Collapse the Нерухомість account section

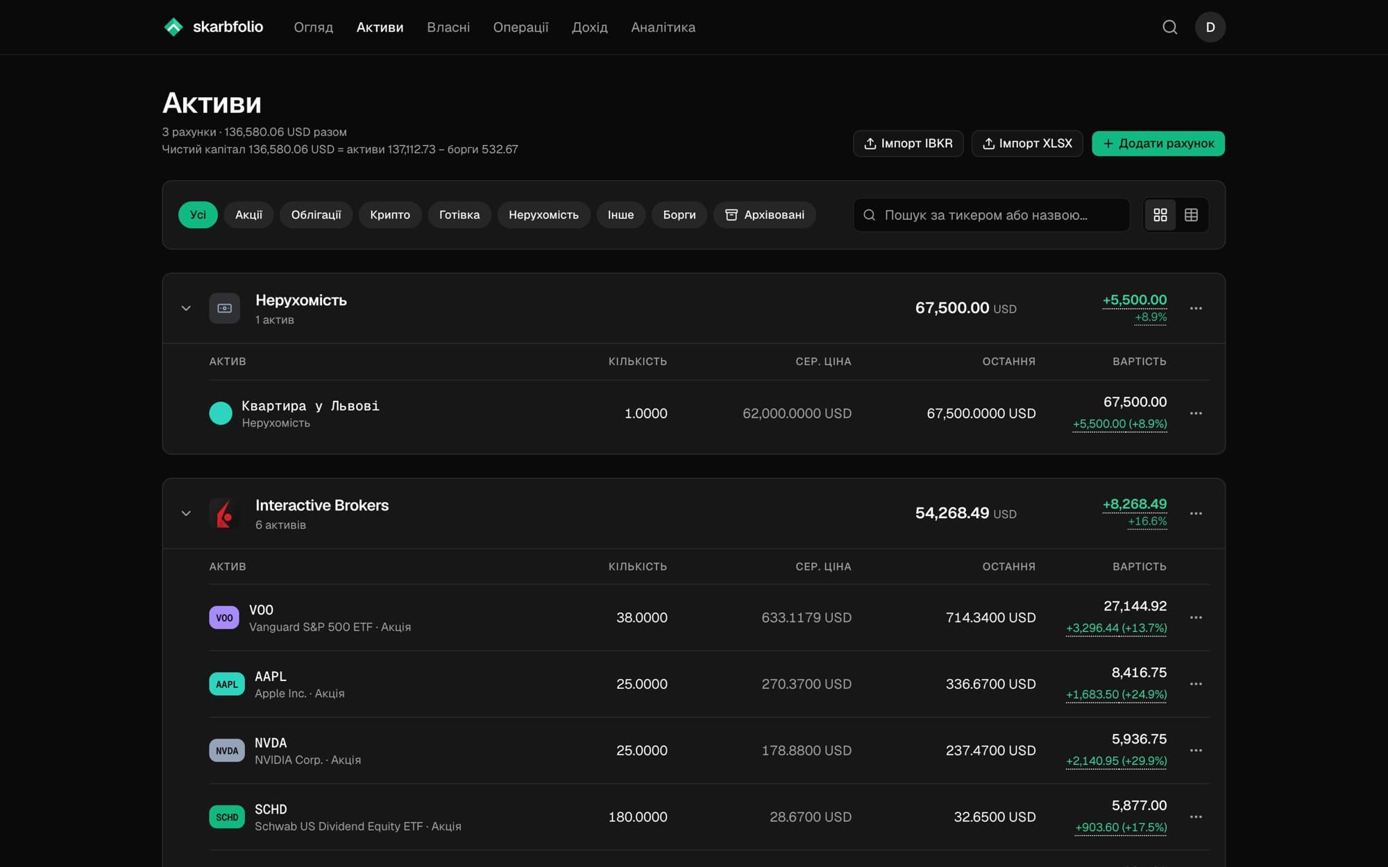click(186, 308)
